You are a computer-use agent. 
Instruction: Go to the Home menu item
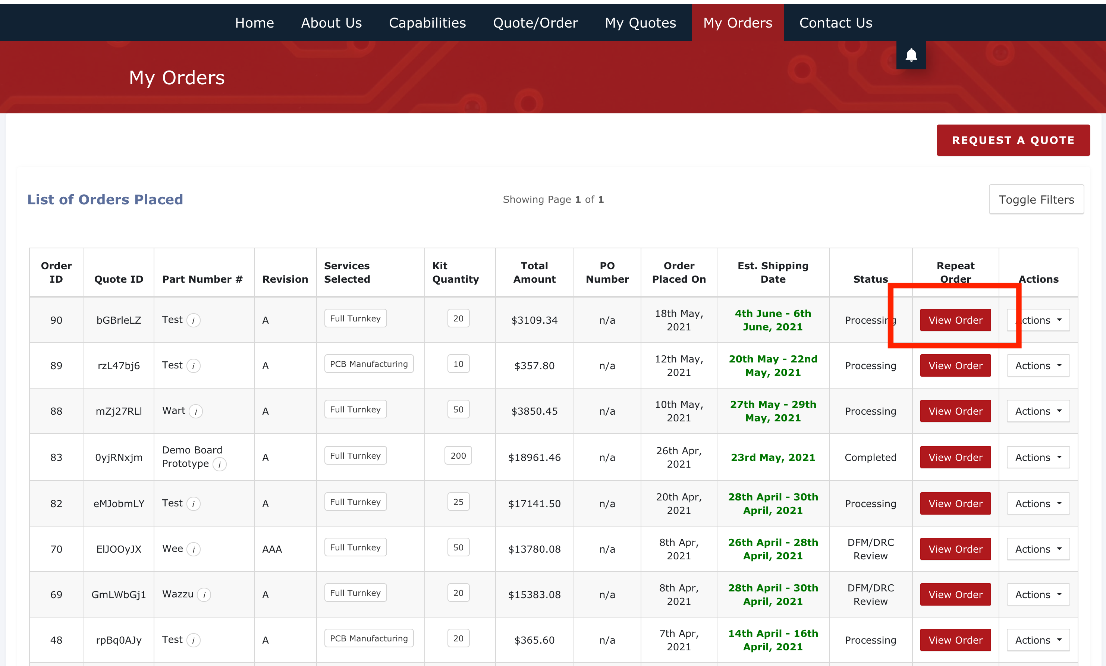click(254, 22)
